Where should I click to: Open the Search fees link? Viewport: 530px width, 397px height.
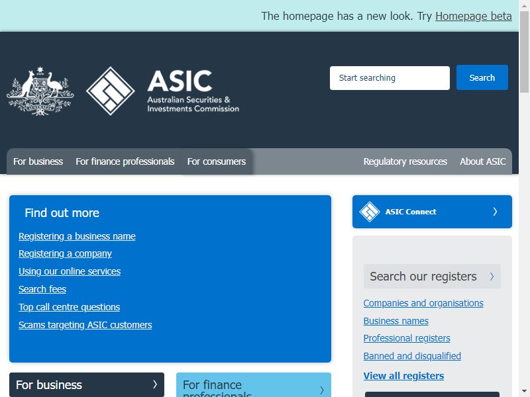point(42,289)
